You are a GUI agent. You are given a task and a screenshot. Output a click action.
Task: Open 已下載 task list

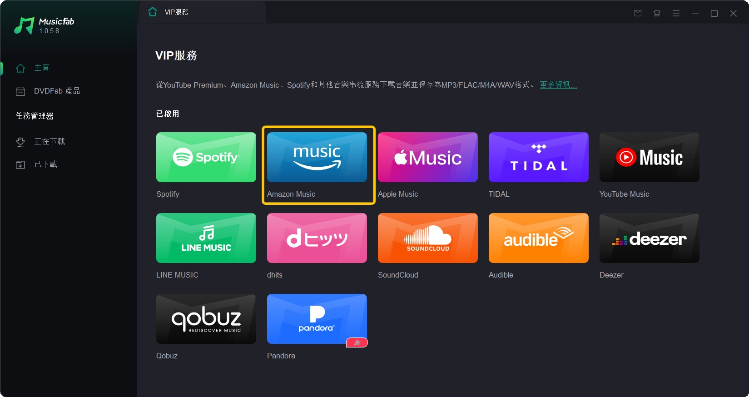pyautogui.click(x=46, y=164)
